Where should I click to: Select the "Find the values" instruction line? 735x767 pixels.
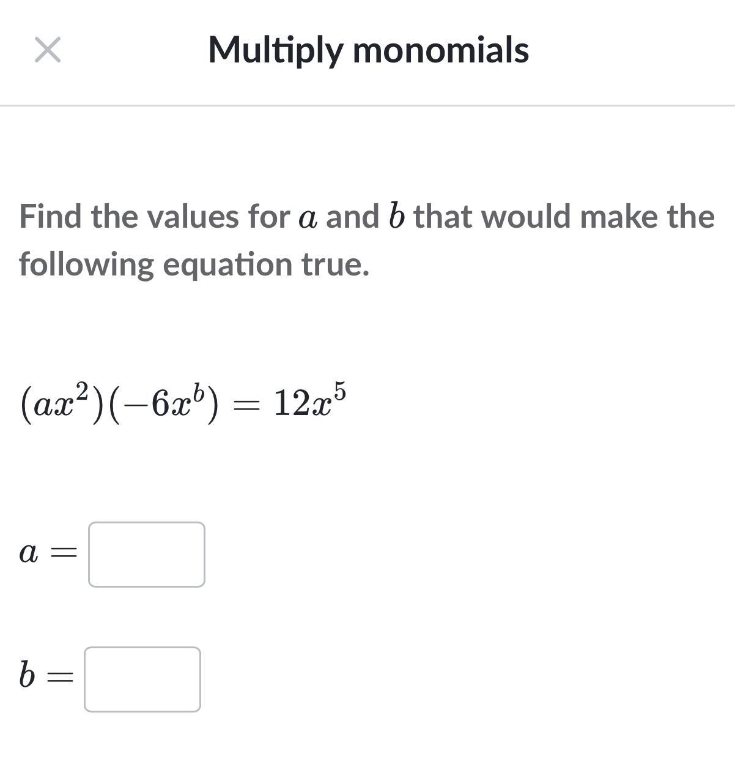[x=366, y=217]
